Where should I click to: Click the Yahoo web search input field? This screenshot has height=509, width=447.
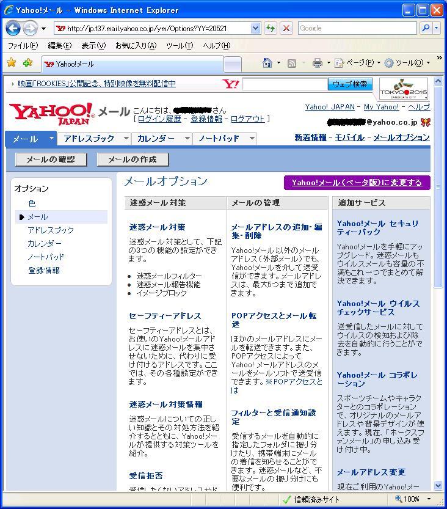[x=285, y=84]
